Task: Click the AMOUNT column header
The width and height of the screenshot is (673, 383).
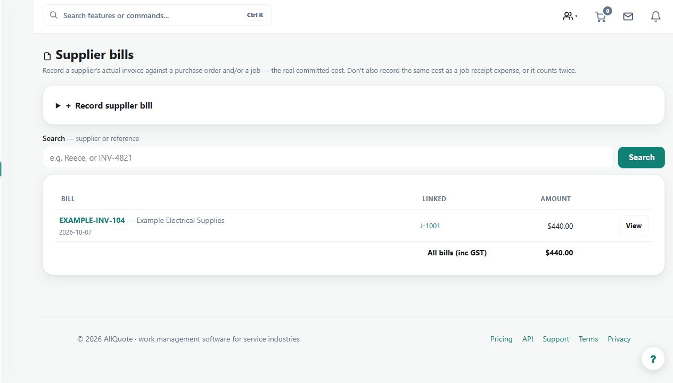Action: click(555, 199)
